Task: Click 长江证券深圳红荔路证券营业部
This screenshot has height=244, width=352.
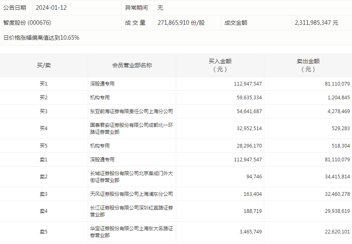Action: (132, 211)
